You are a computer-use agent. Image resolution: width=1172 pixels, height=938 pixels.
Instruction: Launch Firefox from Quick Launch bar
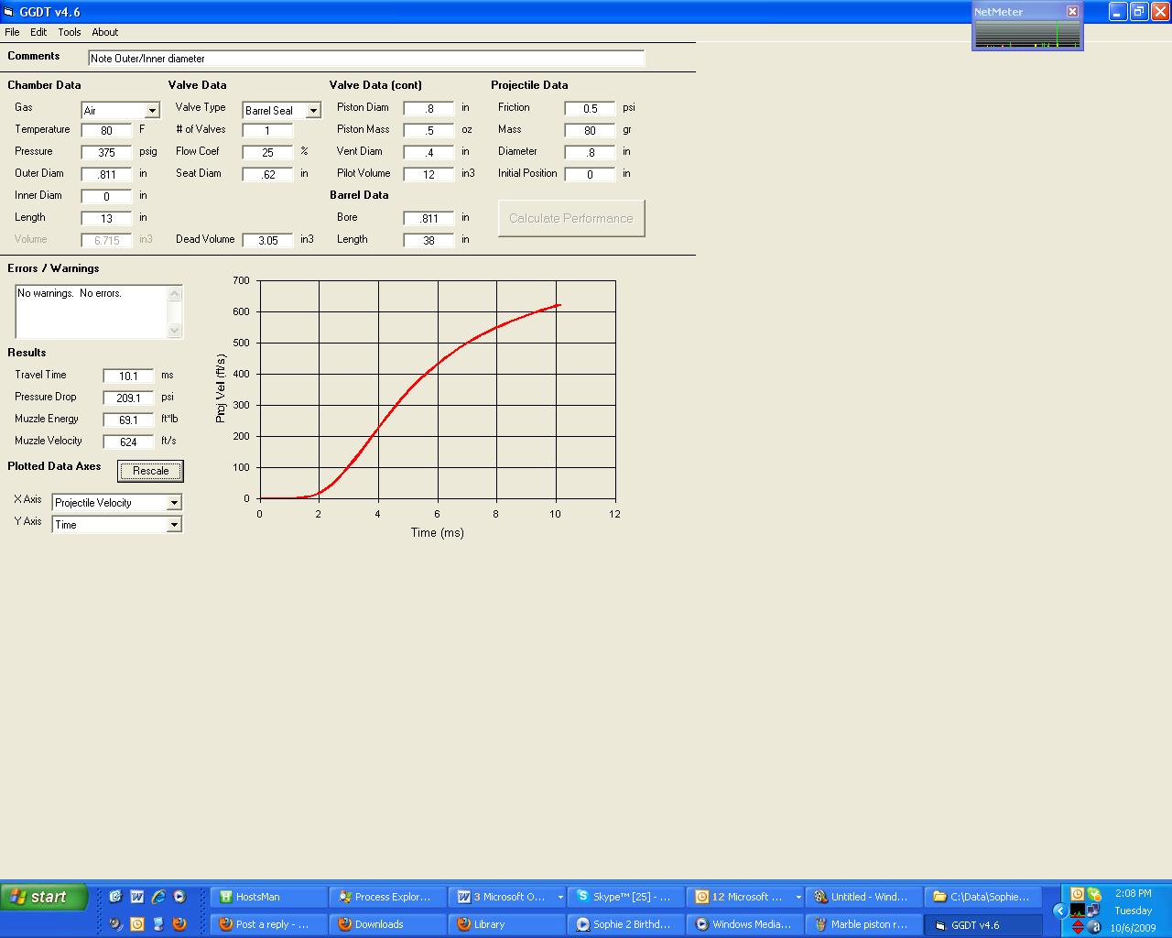pyautogui.click(x=179, y=924)
